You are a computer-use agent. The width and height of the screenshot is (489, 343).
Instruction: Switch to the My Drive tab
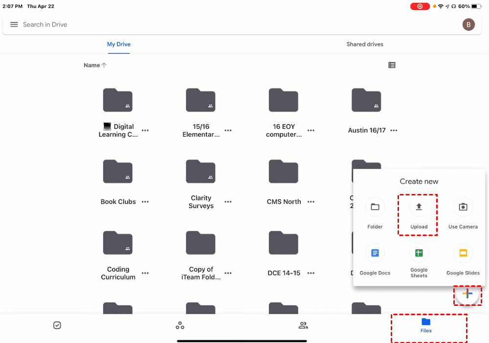119,44
